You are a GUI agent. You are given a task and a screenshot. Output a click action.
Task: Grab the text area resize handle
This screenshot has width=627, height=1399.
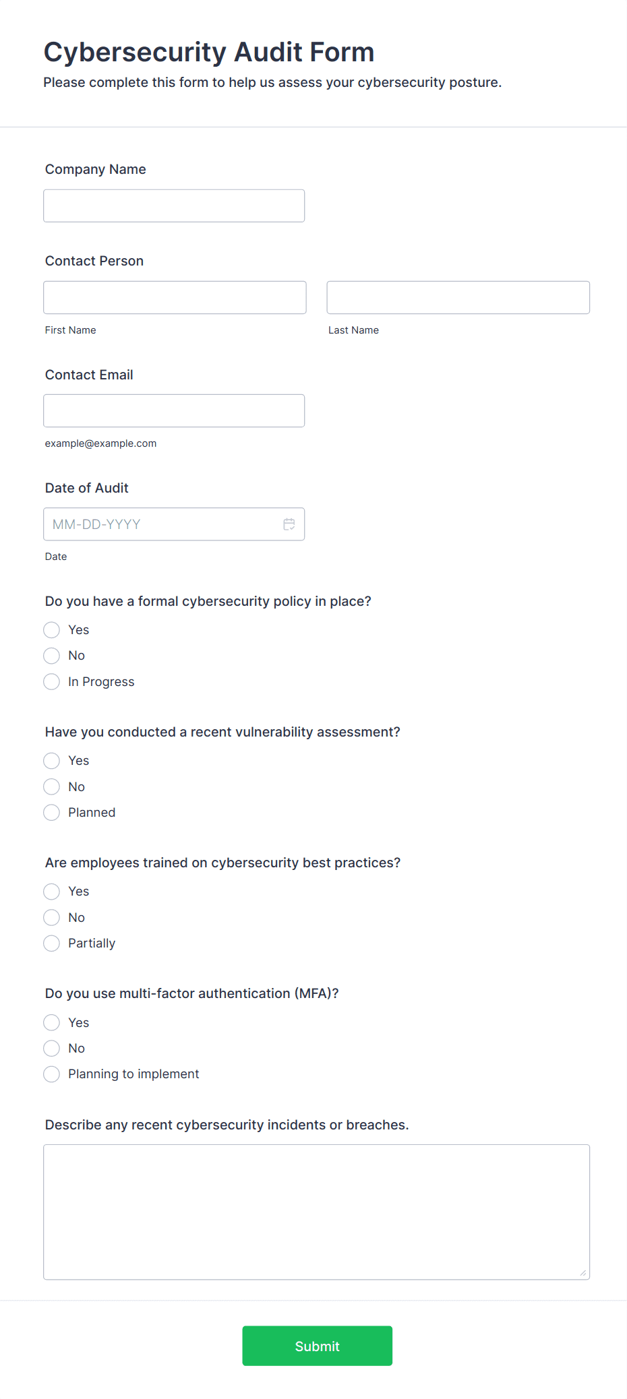point(583,1273)
